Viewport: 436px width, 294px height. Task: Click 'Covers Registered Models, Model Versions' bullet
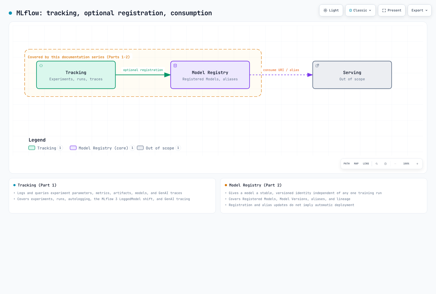290,199
